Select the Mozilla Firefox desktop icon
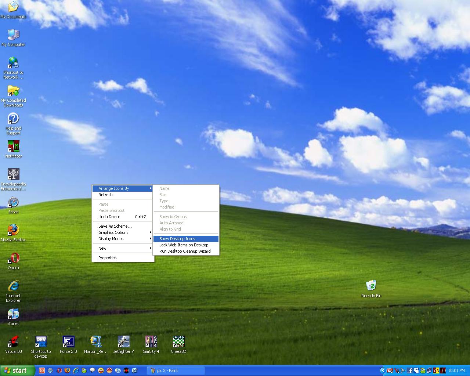Screen dimensions: 470x376 coord(13,233)
